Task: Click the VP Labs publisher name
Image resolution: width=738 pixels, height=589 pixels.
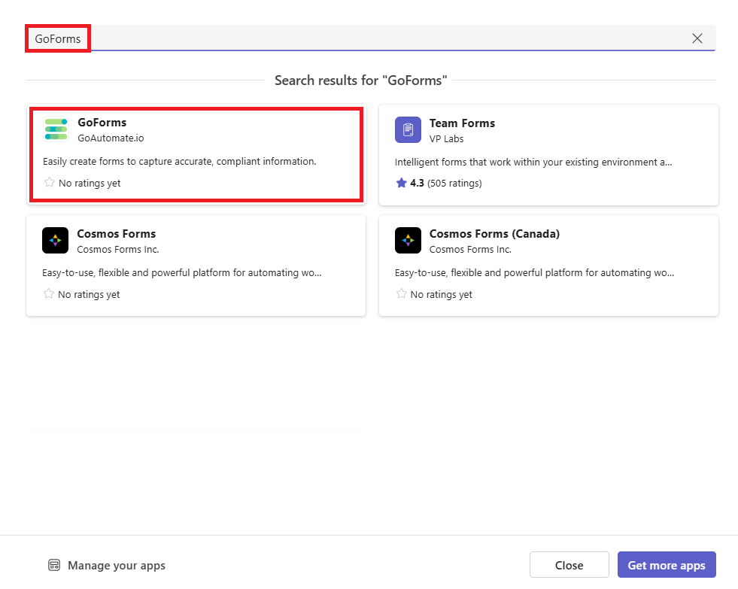Action: click(446, 138)
